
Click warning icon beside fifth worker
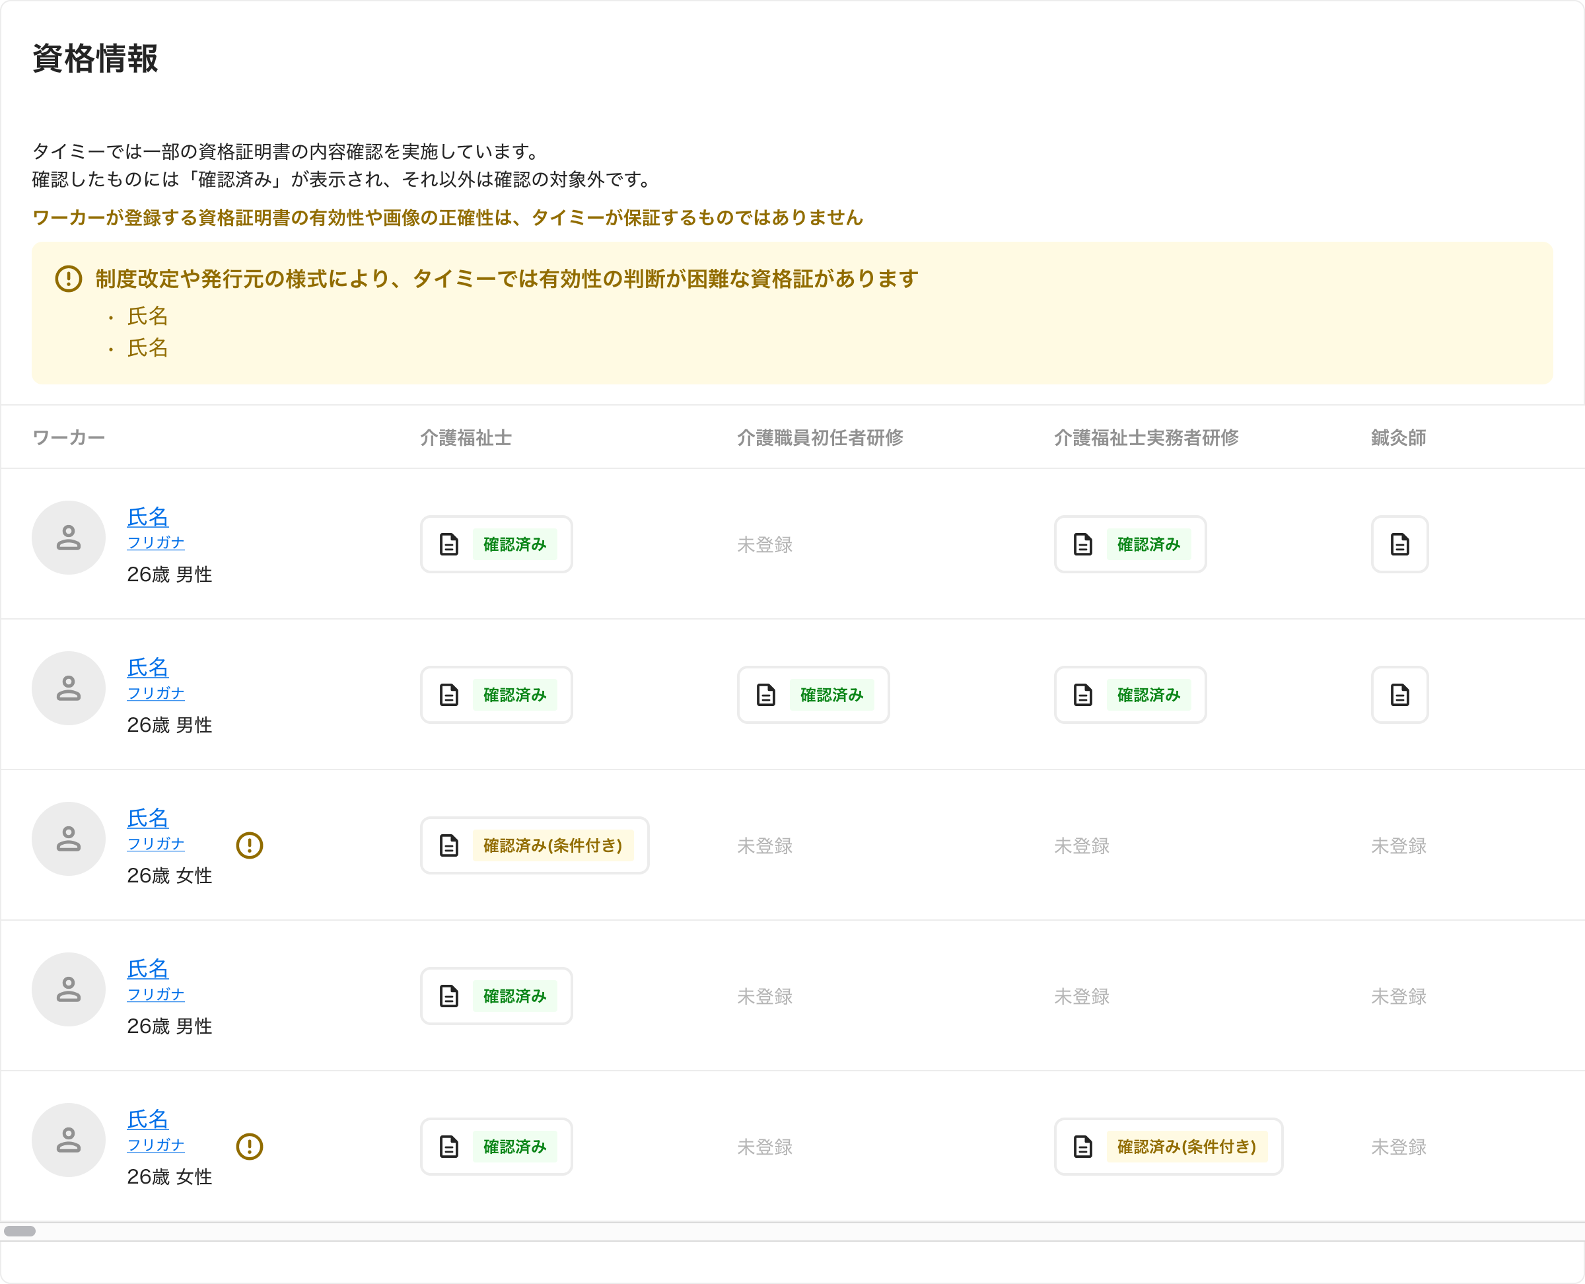pos(250,1147)
